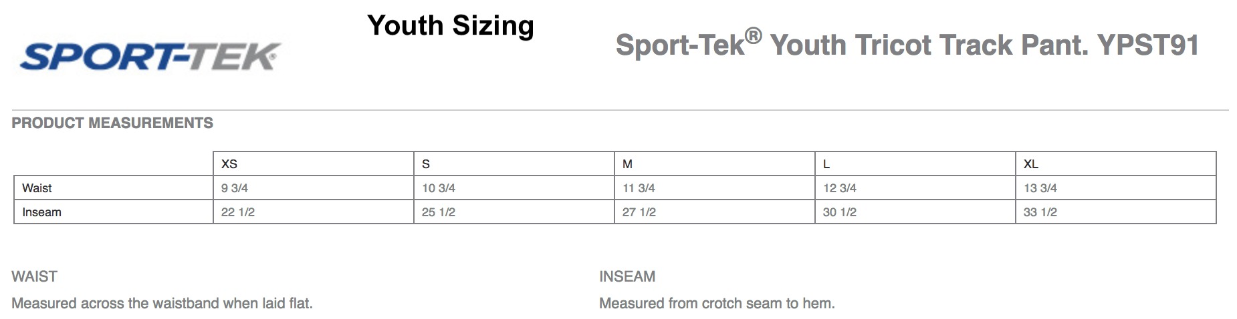
Task: Click the XS waist value 9 3/4
Action: click(x=235, y=188)
